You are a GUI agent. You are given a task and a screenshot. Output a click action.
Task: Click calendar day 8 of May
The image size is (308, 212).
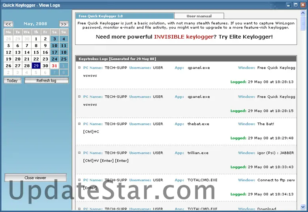[36, 46]
